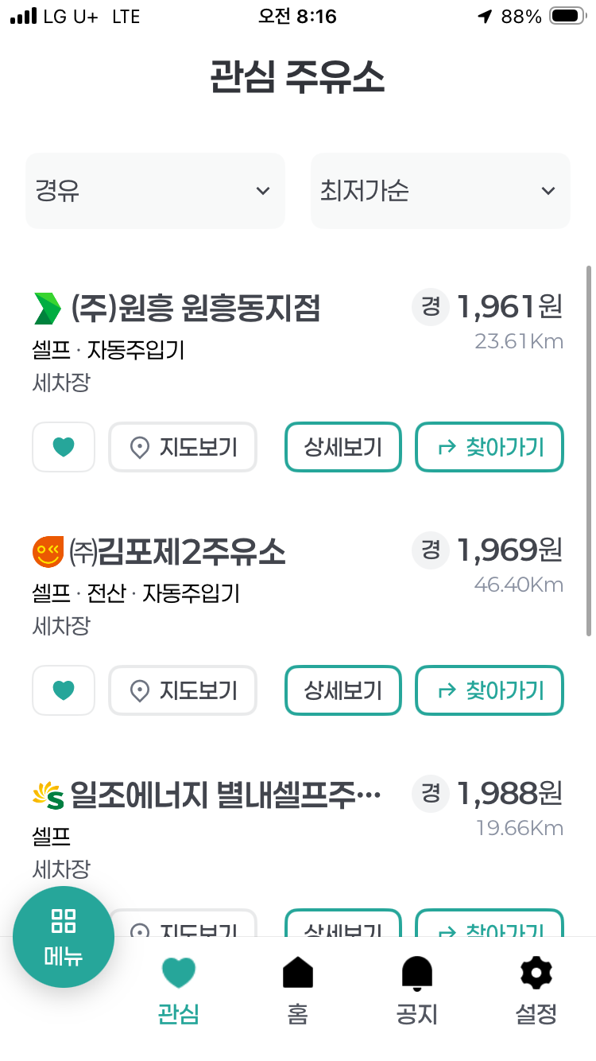The width and height of the screenshot is (596, 1061).
Task: Unfavorite (주)원흥 원흥동지점 via heart icon
Action: pyautogui.click(x=64, y=447)
